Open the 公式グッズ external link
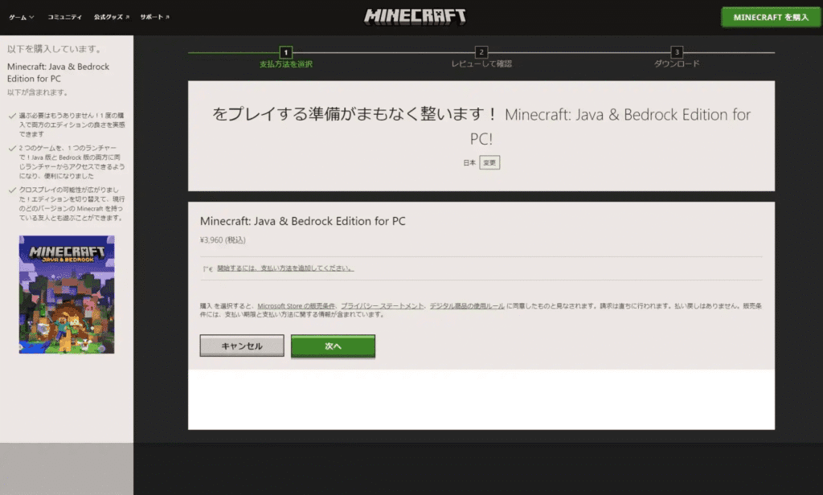Image resolution: width=823 pixels, height=495 pixels. pos(111,17)
